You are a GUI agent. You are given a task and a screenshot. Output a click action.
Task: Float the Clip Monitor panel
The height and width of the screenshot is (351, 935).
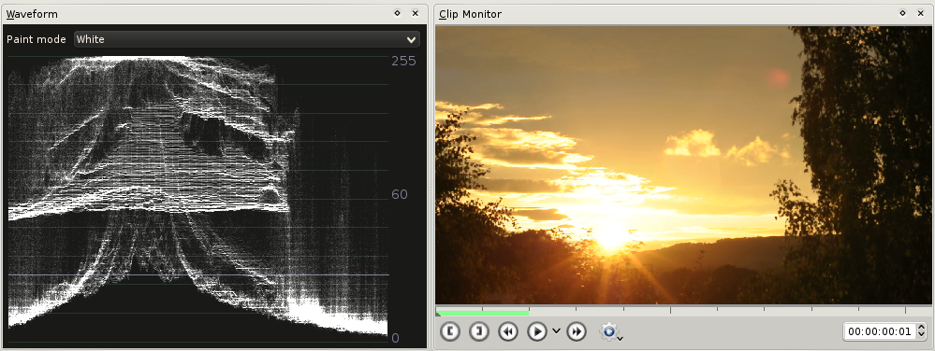pos(903,13)
